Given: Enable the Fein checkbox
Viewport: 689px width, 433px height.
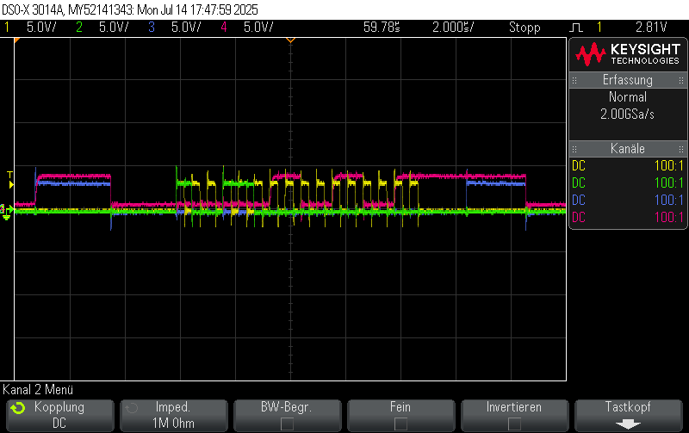Looking at the screenshot, I should [400, 424].
